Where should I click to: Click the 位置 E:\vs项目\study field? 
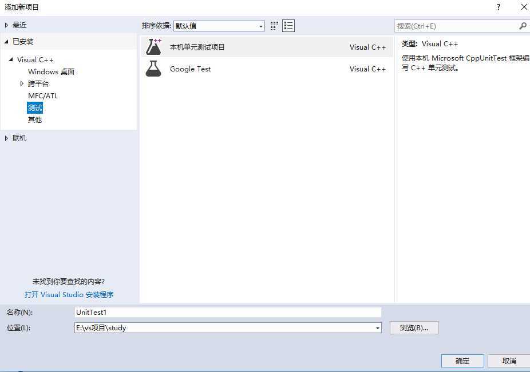[x=228, y=328]
